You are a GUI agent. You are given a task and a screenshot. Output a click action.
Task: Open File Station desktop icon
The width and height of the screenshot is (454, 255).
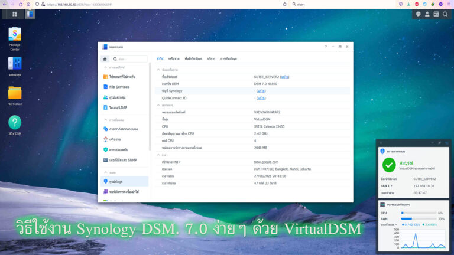coord(15,93)
